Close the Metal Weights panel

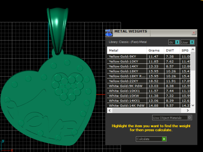[x=194, y=33]
